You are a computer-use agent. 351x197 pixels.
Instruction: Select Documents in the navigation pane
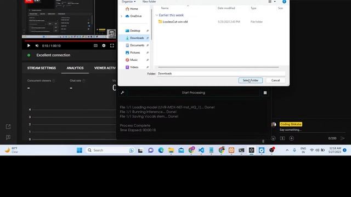point(137,45)
